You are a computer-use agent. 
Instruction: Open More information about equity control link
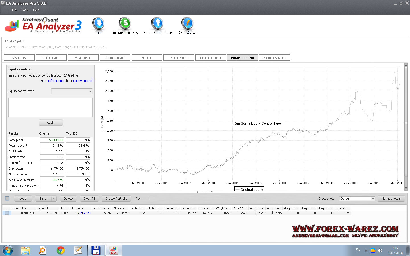[66, 81]
